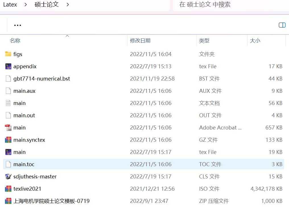
Task: Click the main.synctex archive icon
Action: tap(8, 140)
